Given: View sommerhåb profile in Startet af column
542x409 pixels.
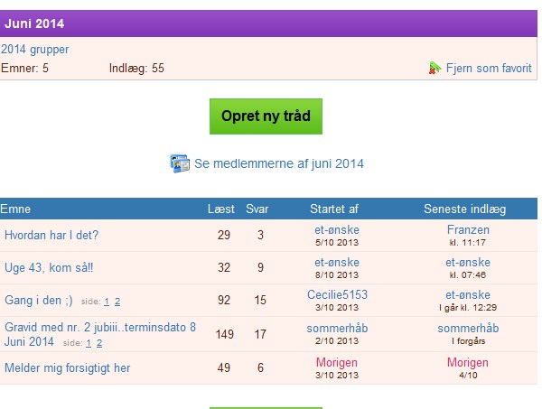Looking at the screenshot, I should coord(337,327).
